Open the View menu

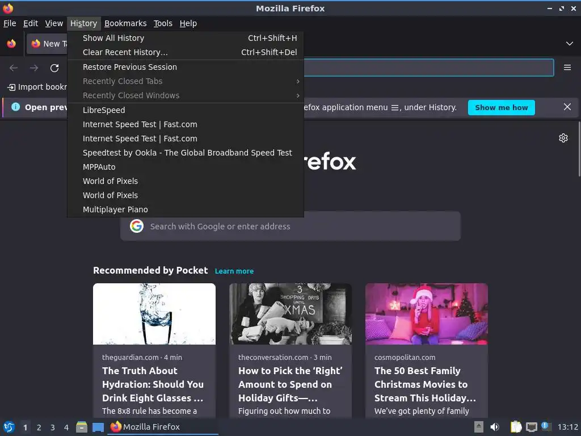(54, 23)
